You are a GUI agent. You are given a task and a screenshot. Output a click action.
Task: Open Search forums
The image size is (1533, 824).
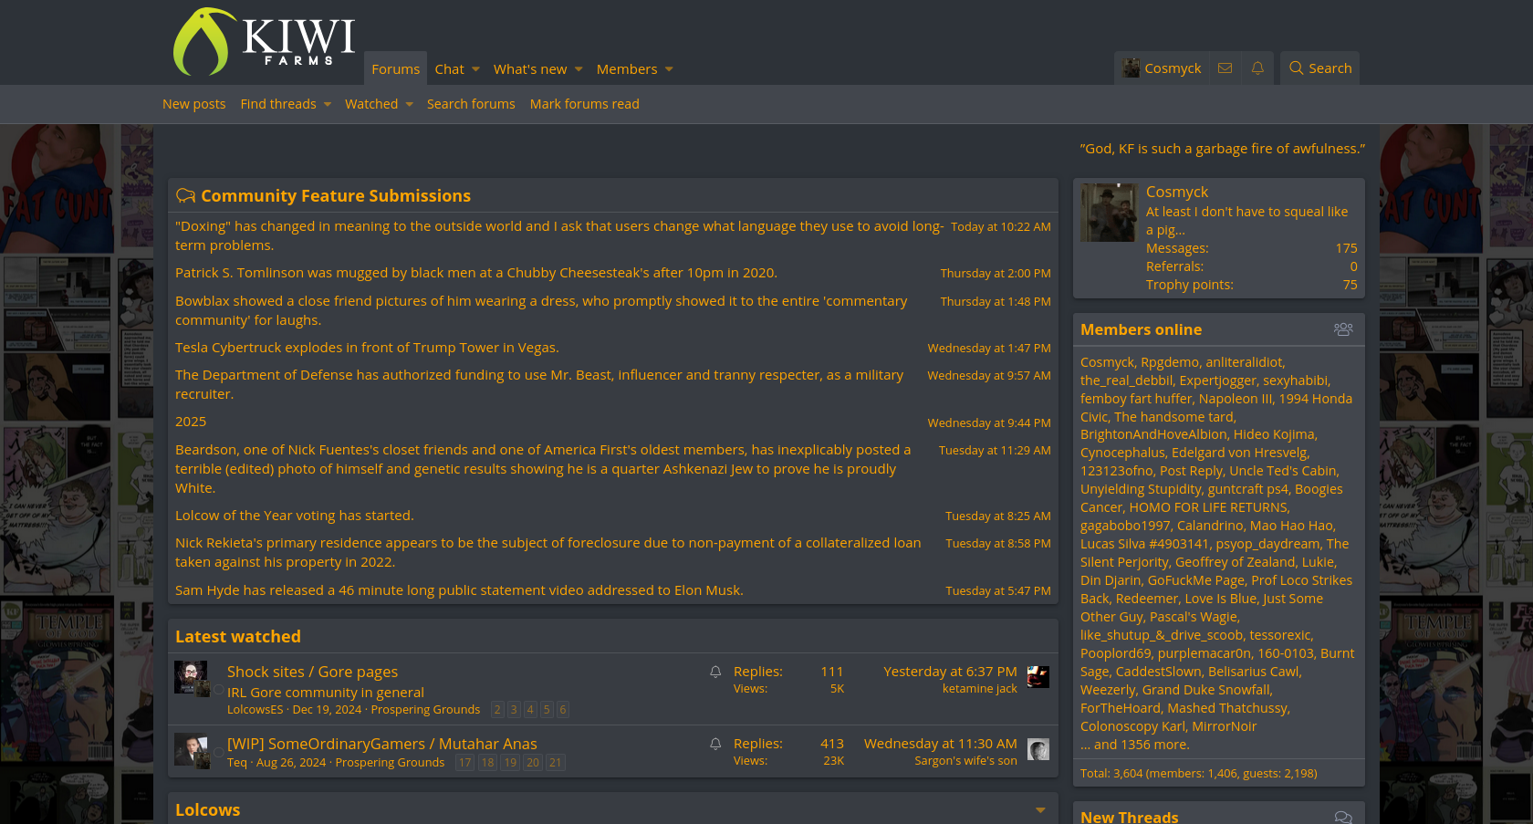[471, 104]
